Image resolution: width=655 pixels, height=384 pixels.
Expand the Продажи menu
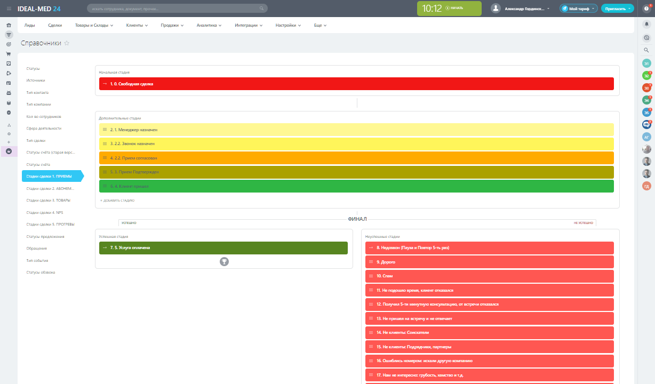[x=172, y=26]
